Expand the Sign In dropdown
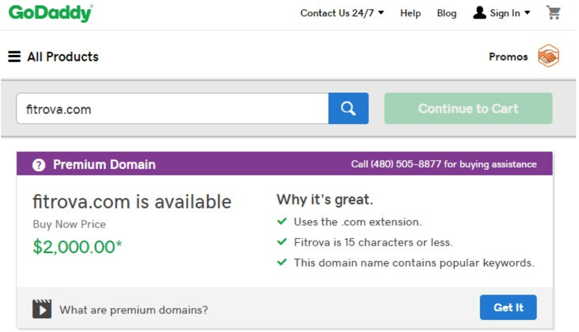The image size is (579, 332). 502,13
